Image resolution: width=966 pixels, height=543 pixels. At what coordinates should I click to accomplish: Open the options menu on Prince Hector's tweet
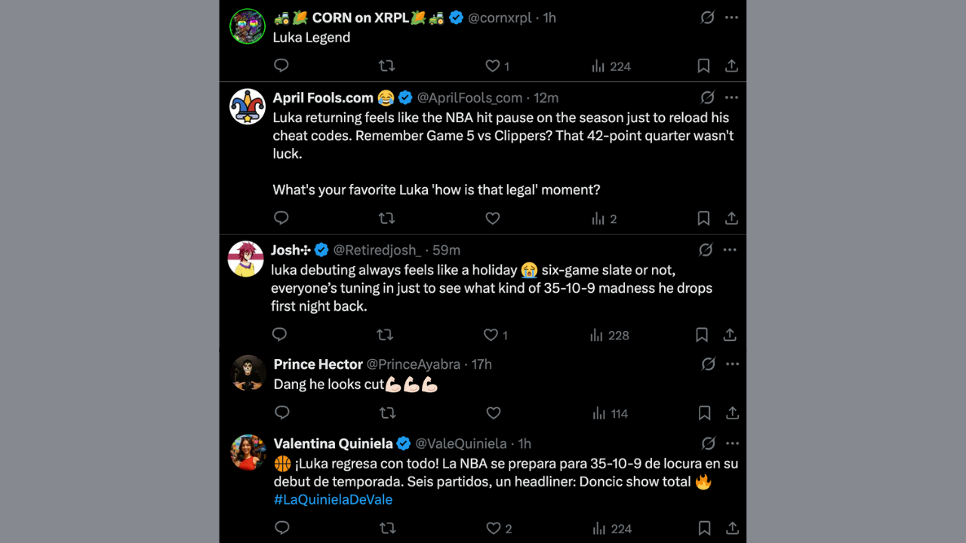(x=731, y=364)
